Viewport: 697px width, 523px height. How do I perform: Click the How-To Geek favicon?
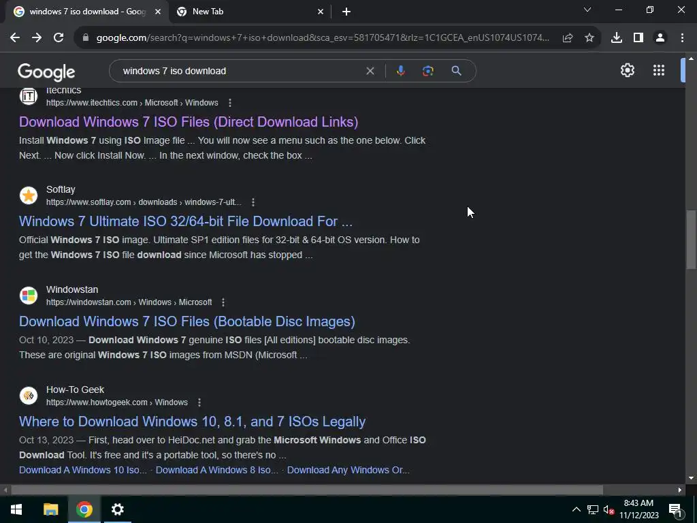tap(29, 396)
